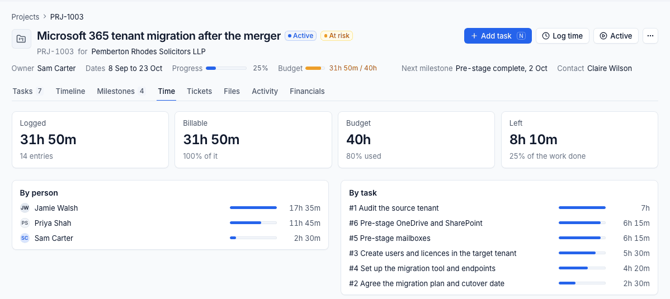This screenshot has height=299, width=670.
Task: Switch to the Activity tab
Action: coord(265,91)
